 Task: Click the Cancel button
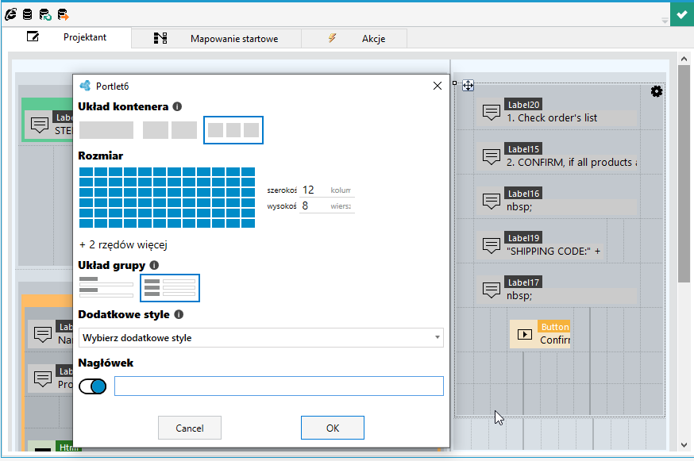click(190, 428)
